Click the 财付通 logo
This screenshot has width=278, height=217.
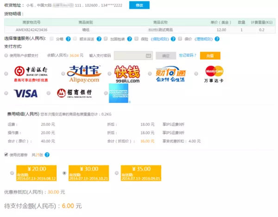tap(171, 74)
